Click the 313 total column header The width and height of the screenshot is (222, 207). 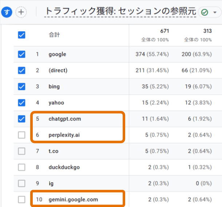coord(207,31)
